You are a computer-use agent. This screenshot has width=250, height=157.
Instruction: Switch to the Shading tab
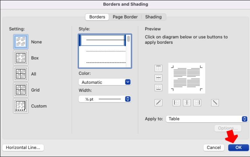coord(153,17)
